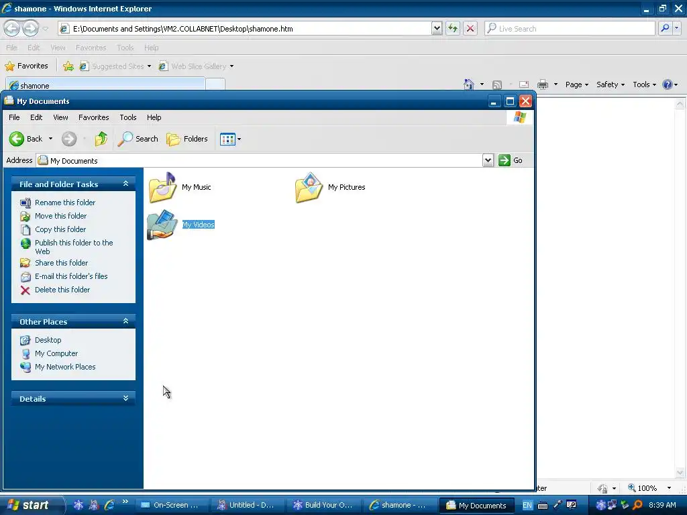Open Help menu in My Documents
This screenshot has height=515, width=687.
[x=154, y=117]
